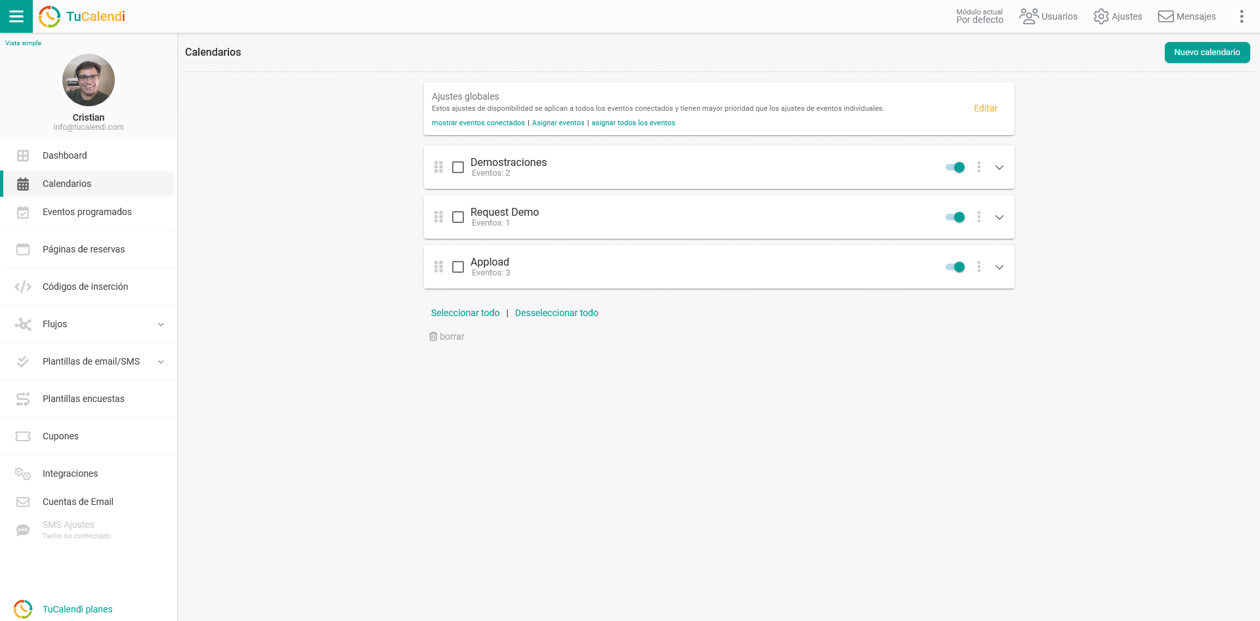
Task: Click the Dashboard grid icon
Action: [x=23, y=155]
